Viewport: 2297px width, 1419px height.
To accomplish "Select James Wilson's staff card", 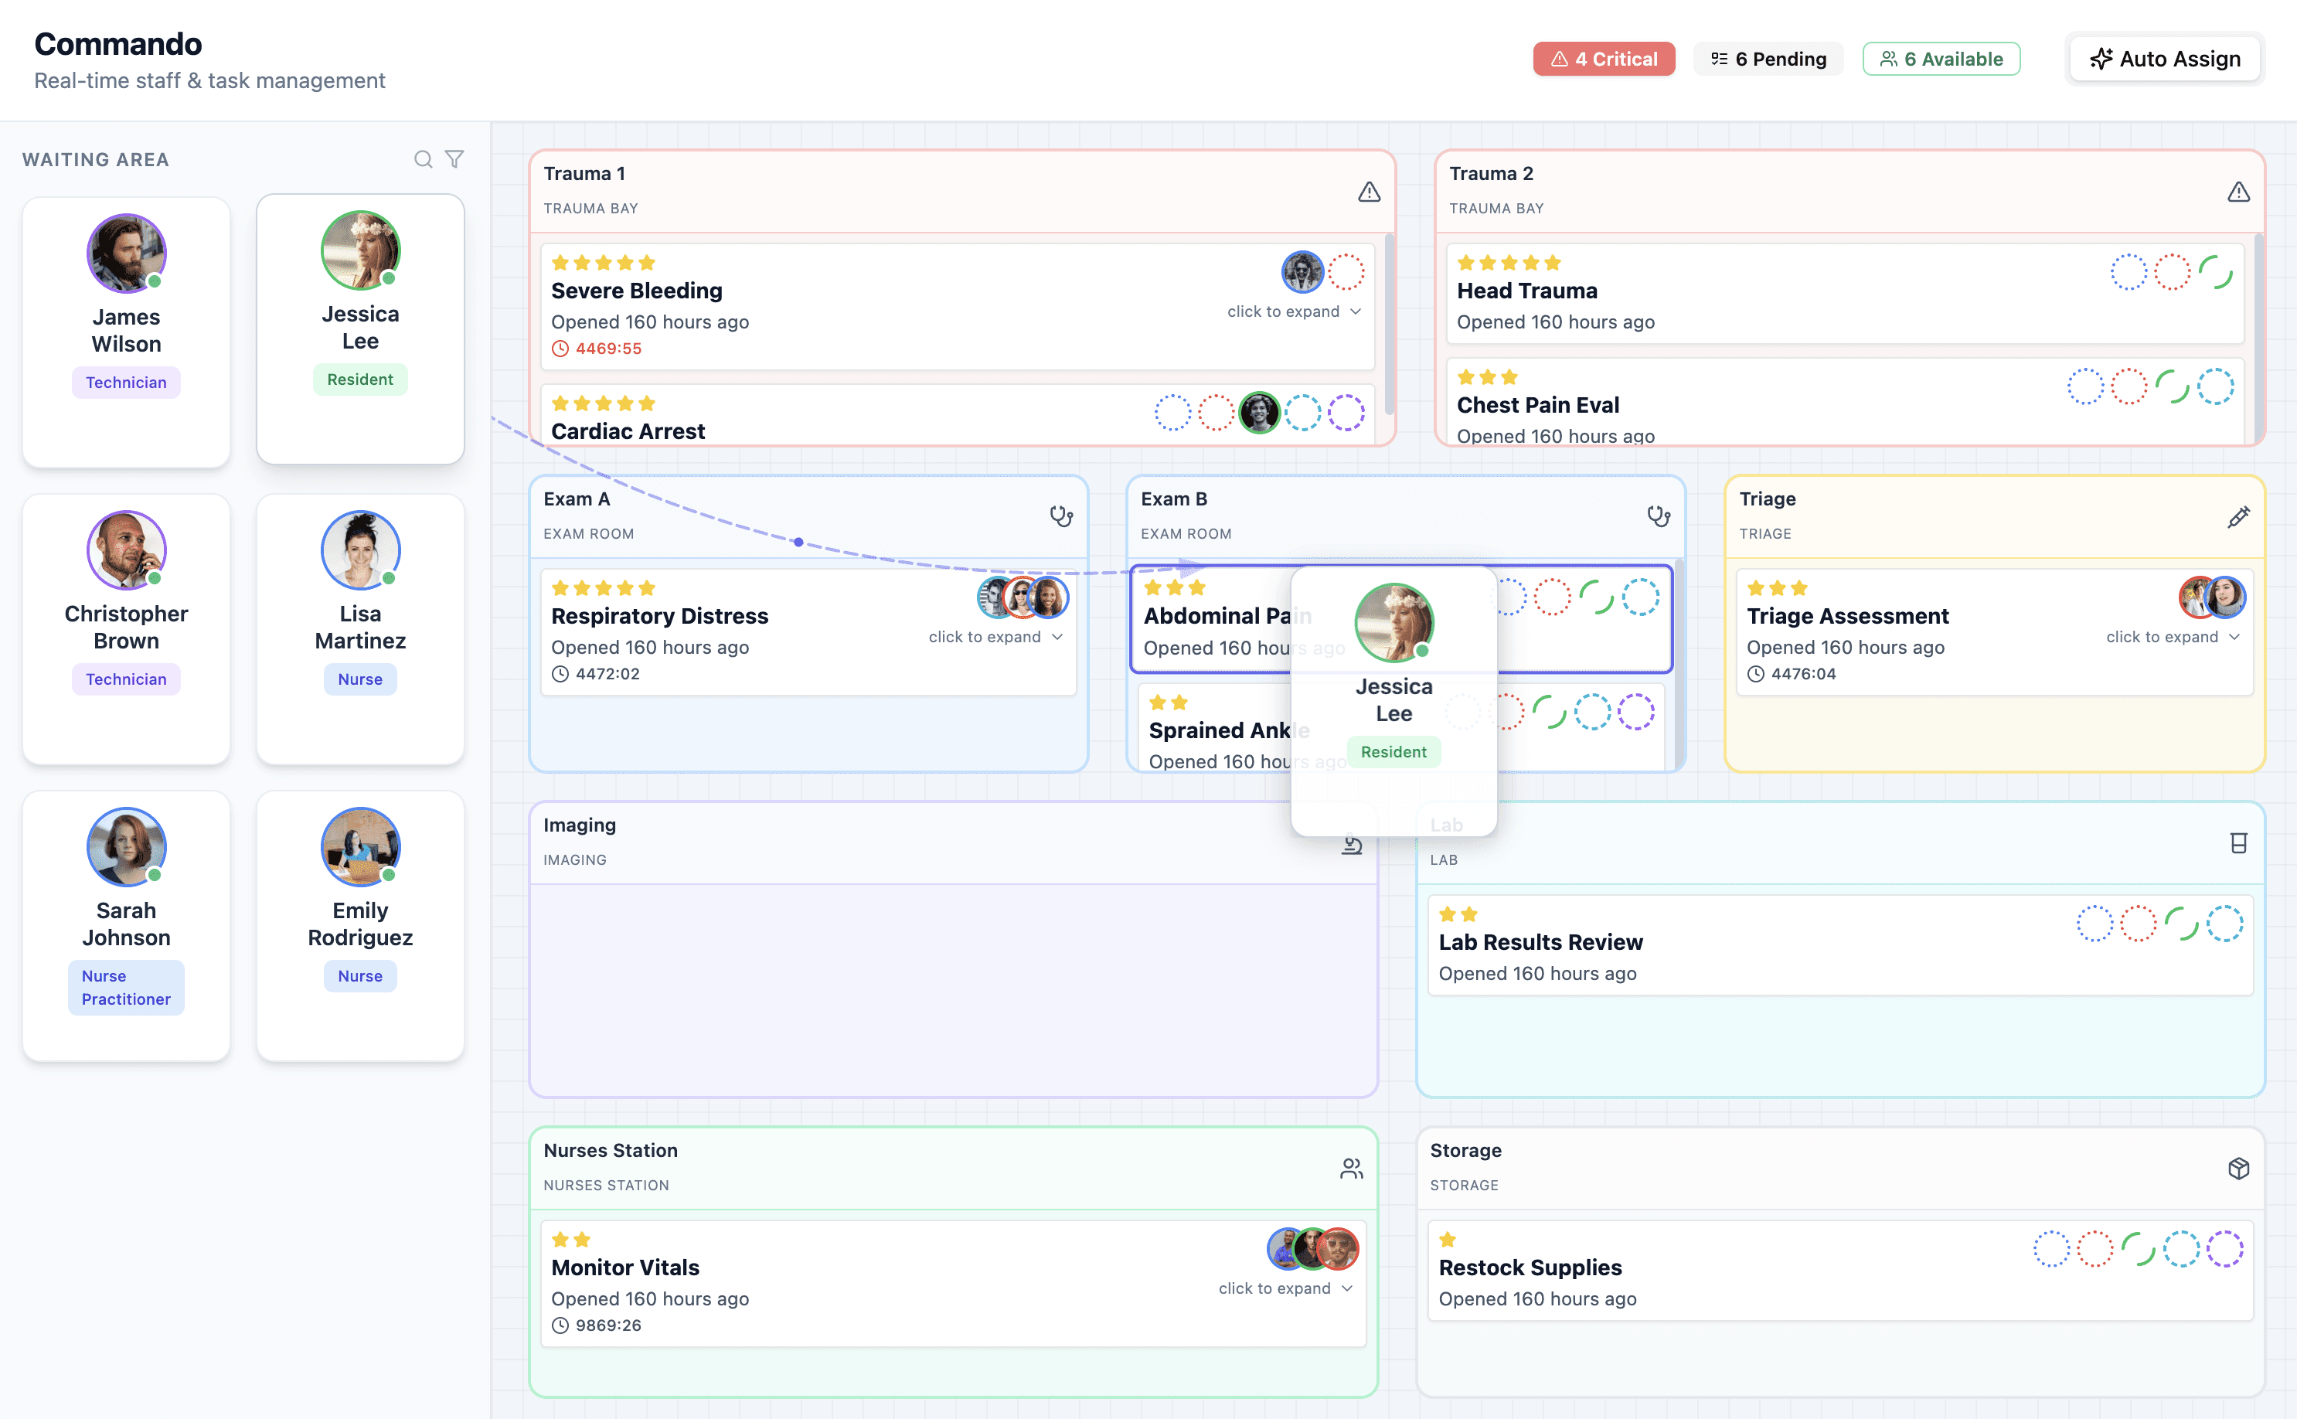I will click(127, 332).
